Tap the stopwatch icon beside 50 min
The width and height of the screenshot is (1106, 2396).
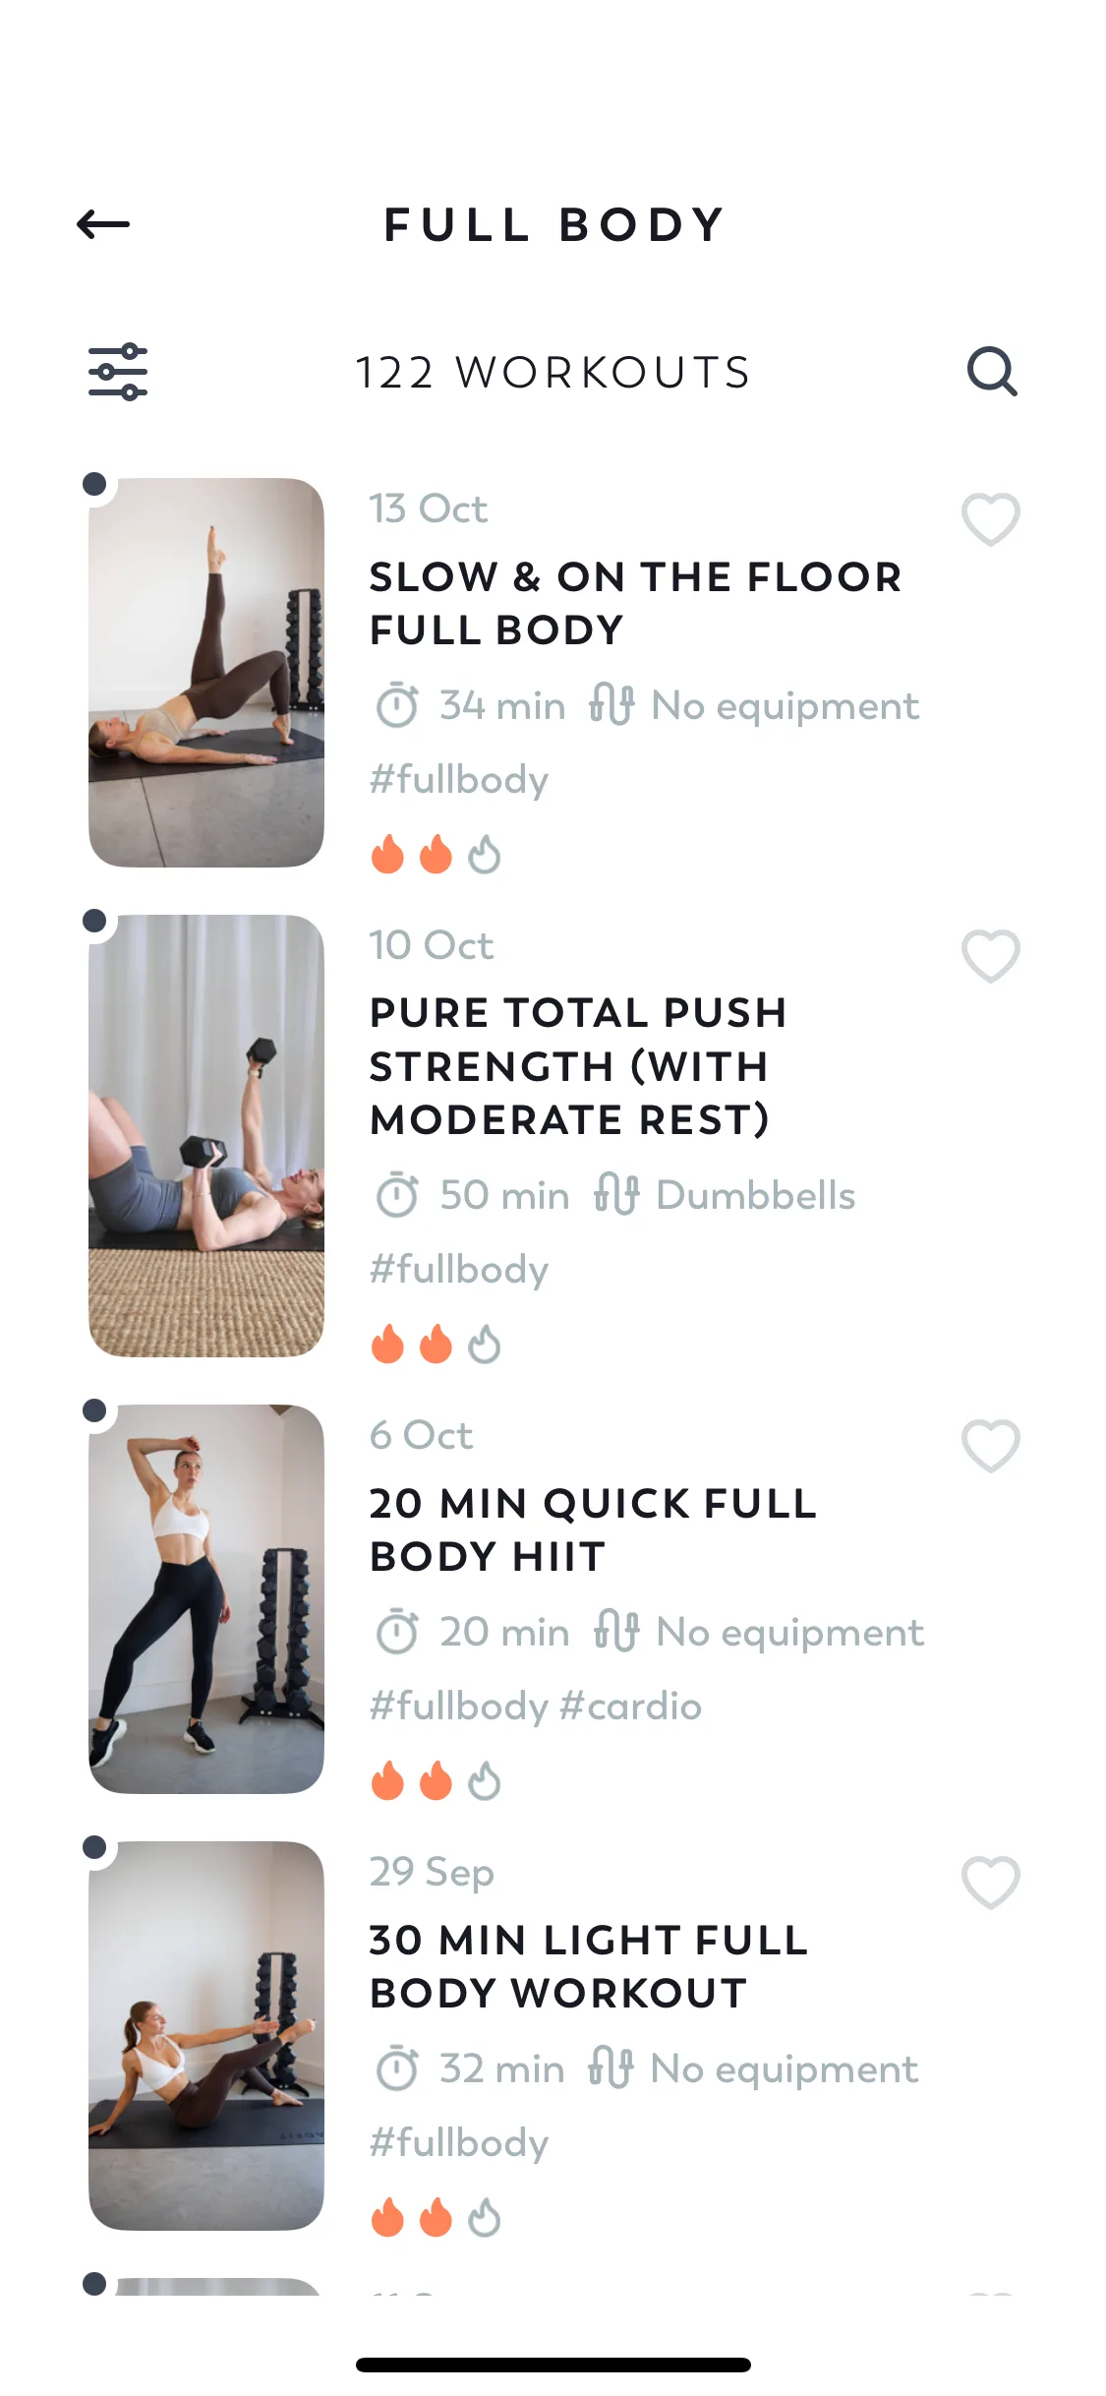(x=397, y=1195)
